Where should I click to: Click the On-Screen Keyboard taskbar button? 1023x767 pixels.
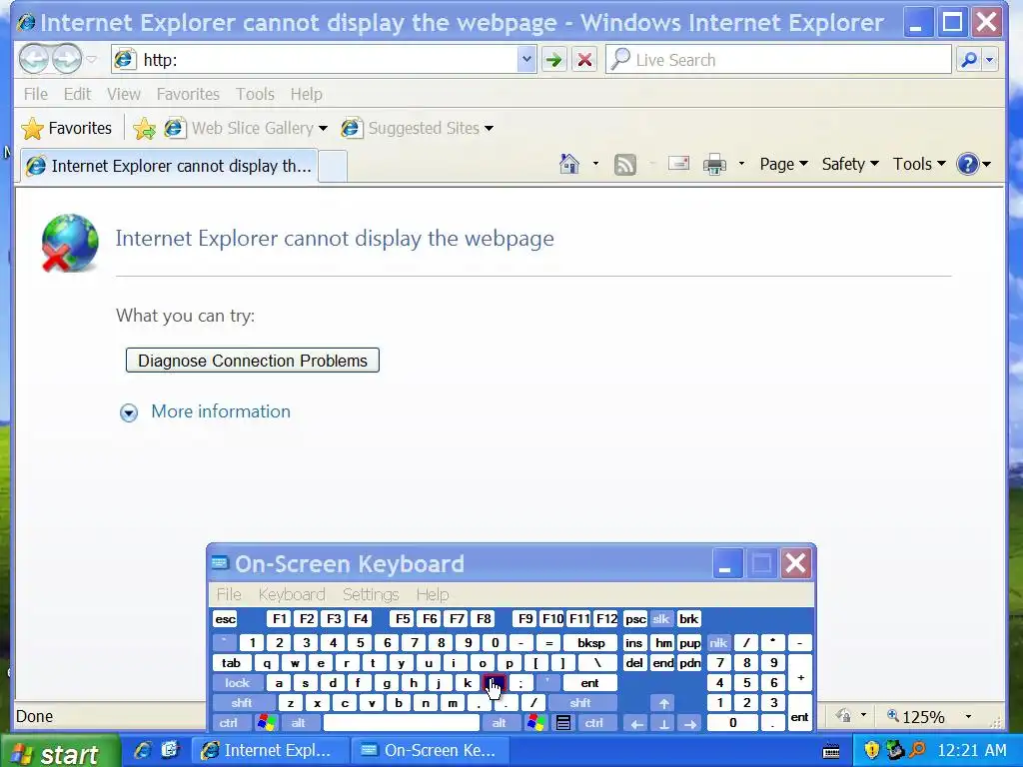pyautogui.click(x=432, y=750)
